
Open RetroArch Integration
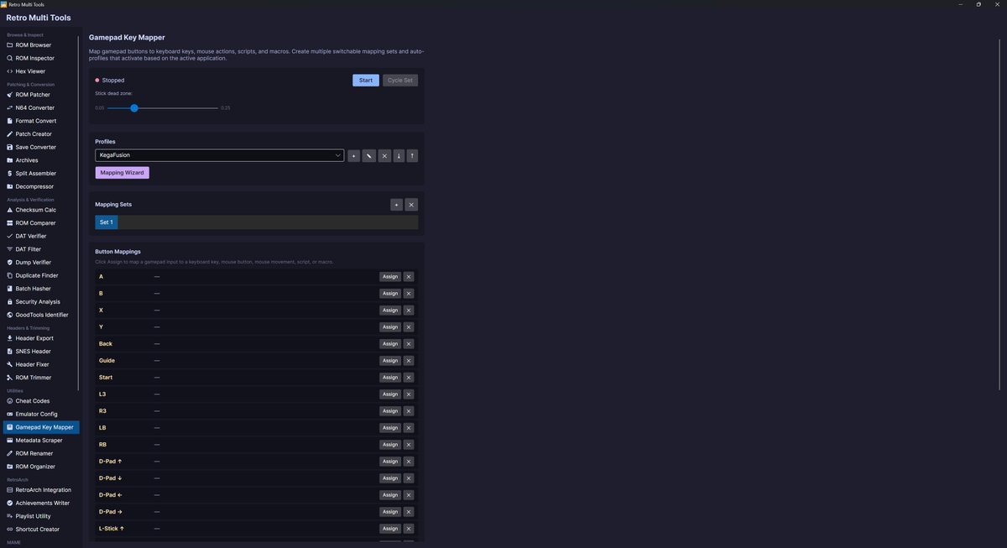[41, 490]
